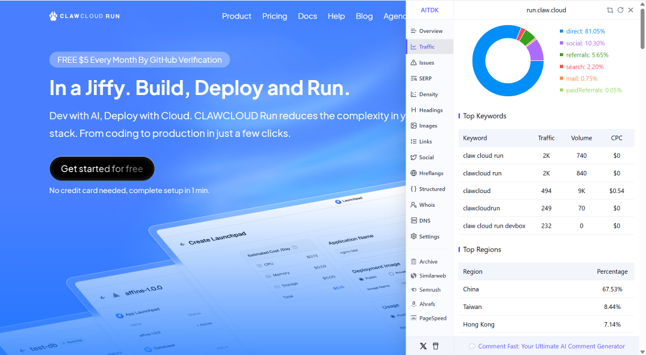This screenshot has width=646, height=355.
Task: Click the CLAWCLOUD RUN paw logo
Action: (x=84, y=16)
